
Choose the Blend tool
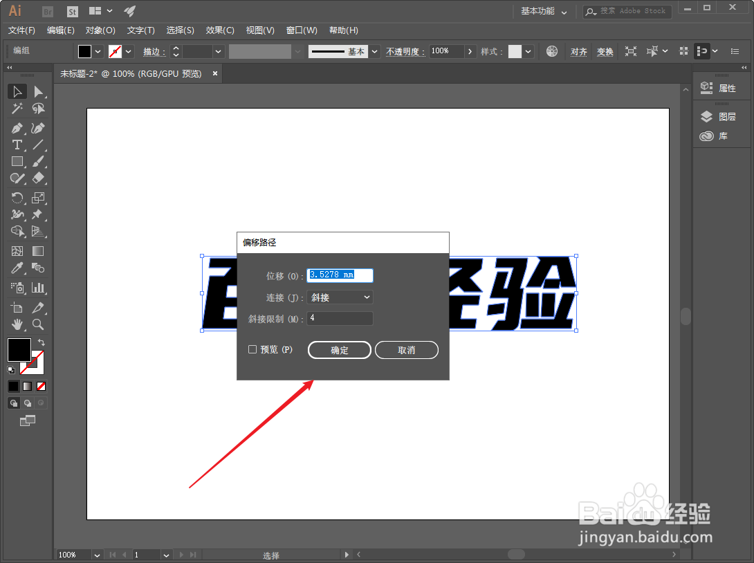(38, 268)
